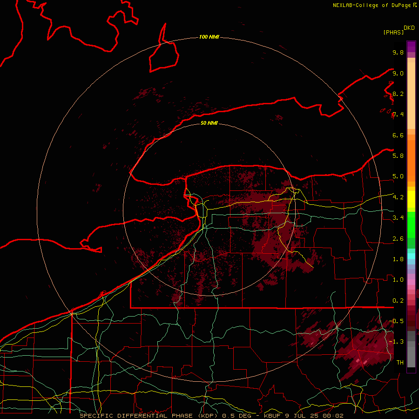419x419 pixels.
Task: Click the "[PHAS]" label above the color scale
Action: pyautogui.click(x=393, y=32)
